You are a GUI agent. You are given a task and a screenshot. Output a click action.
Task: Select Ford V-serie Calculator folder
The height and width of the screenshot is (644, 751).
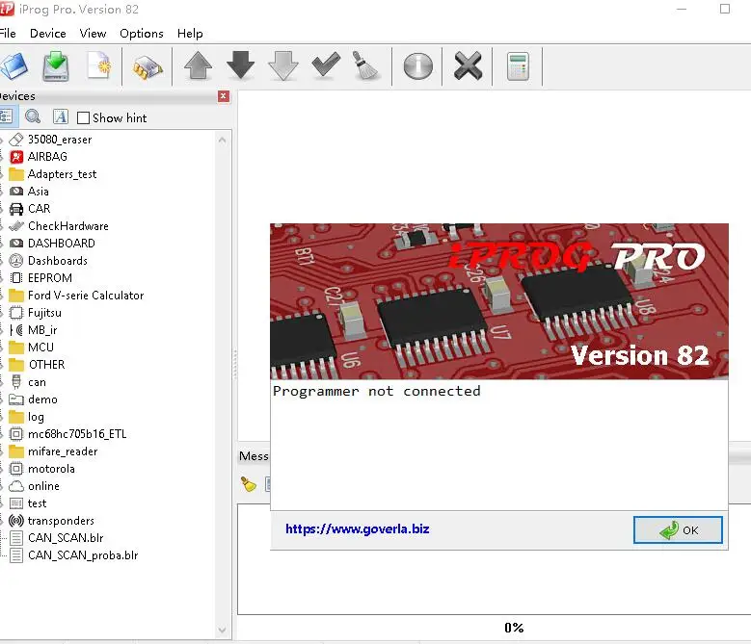tap(86, 296)
